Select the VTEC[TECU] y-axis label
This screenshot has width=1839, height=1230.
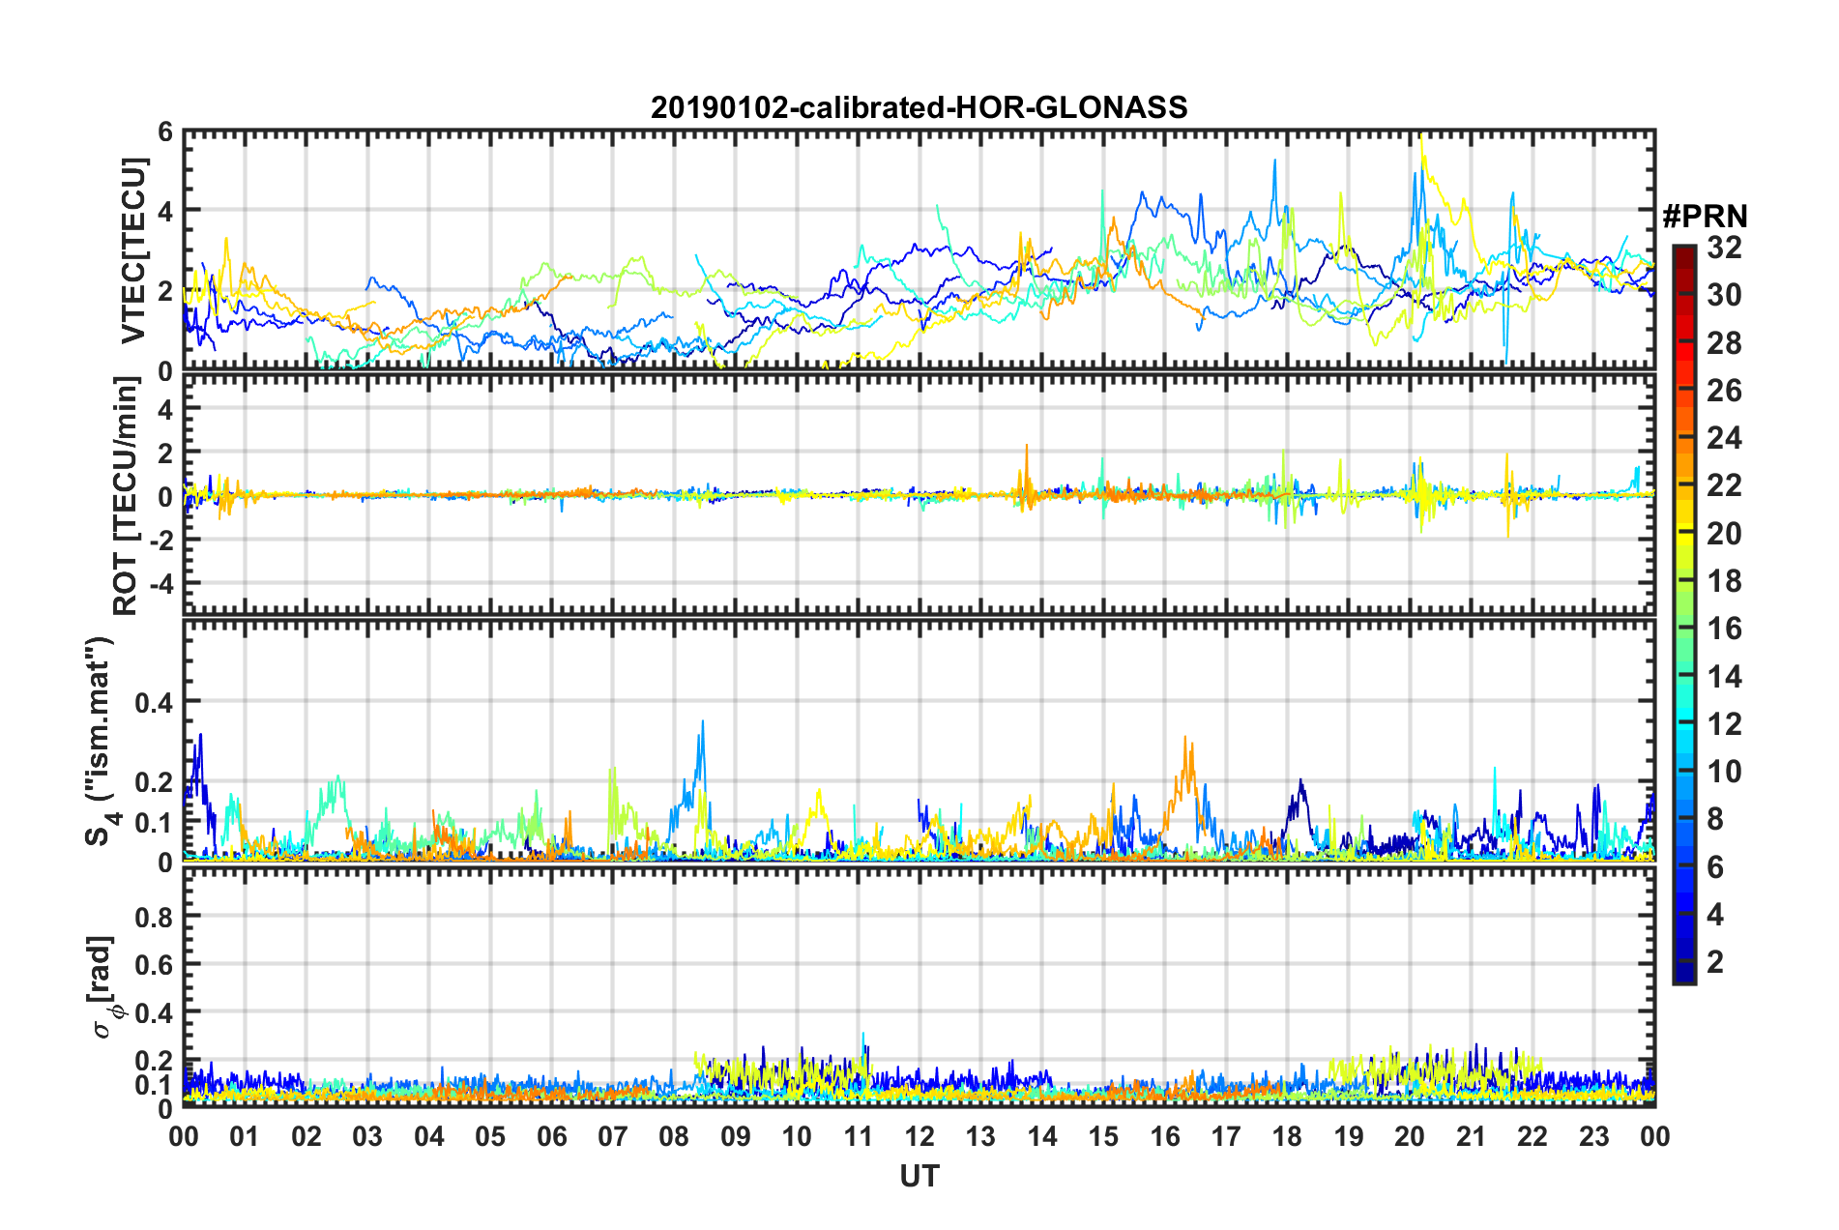click(x=133, y=250)
